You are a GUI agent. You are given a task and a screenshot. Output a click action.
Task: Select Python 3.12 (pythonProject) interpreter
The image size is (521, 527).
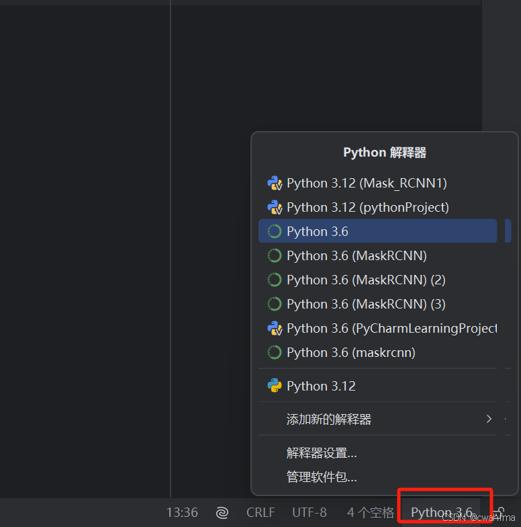coord(377,207)
